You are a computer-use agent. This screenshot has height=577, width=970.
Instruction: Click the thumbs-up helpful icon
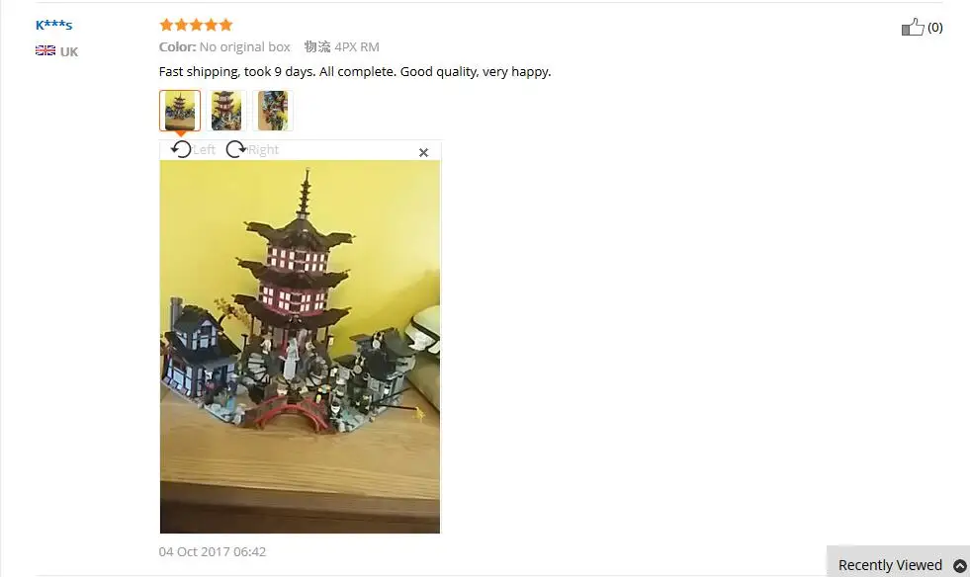pos(913,28)
